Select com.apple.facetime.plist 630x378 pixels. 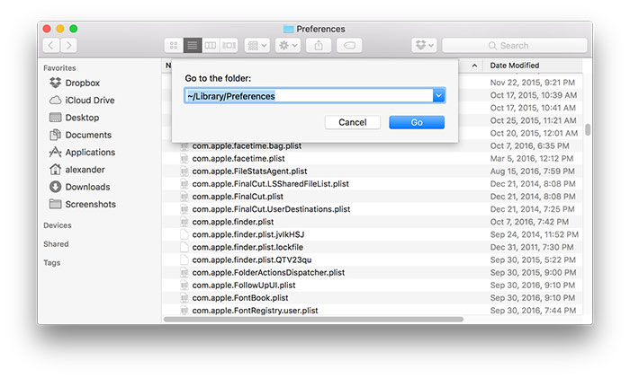(x=238, y=159)
